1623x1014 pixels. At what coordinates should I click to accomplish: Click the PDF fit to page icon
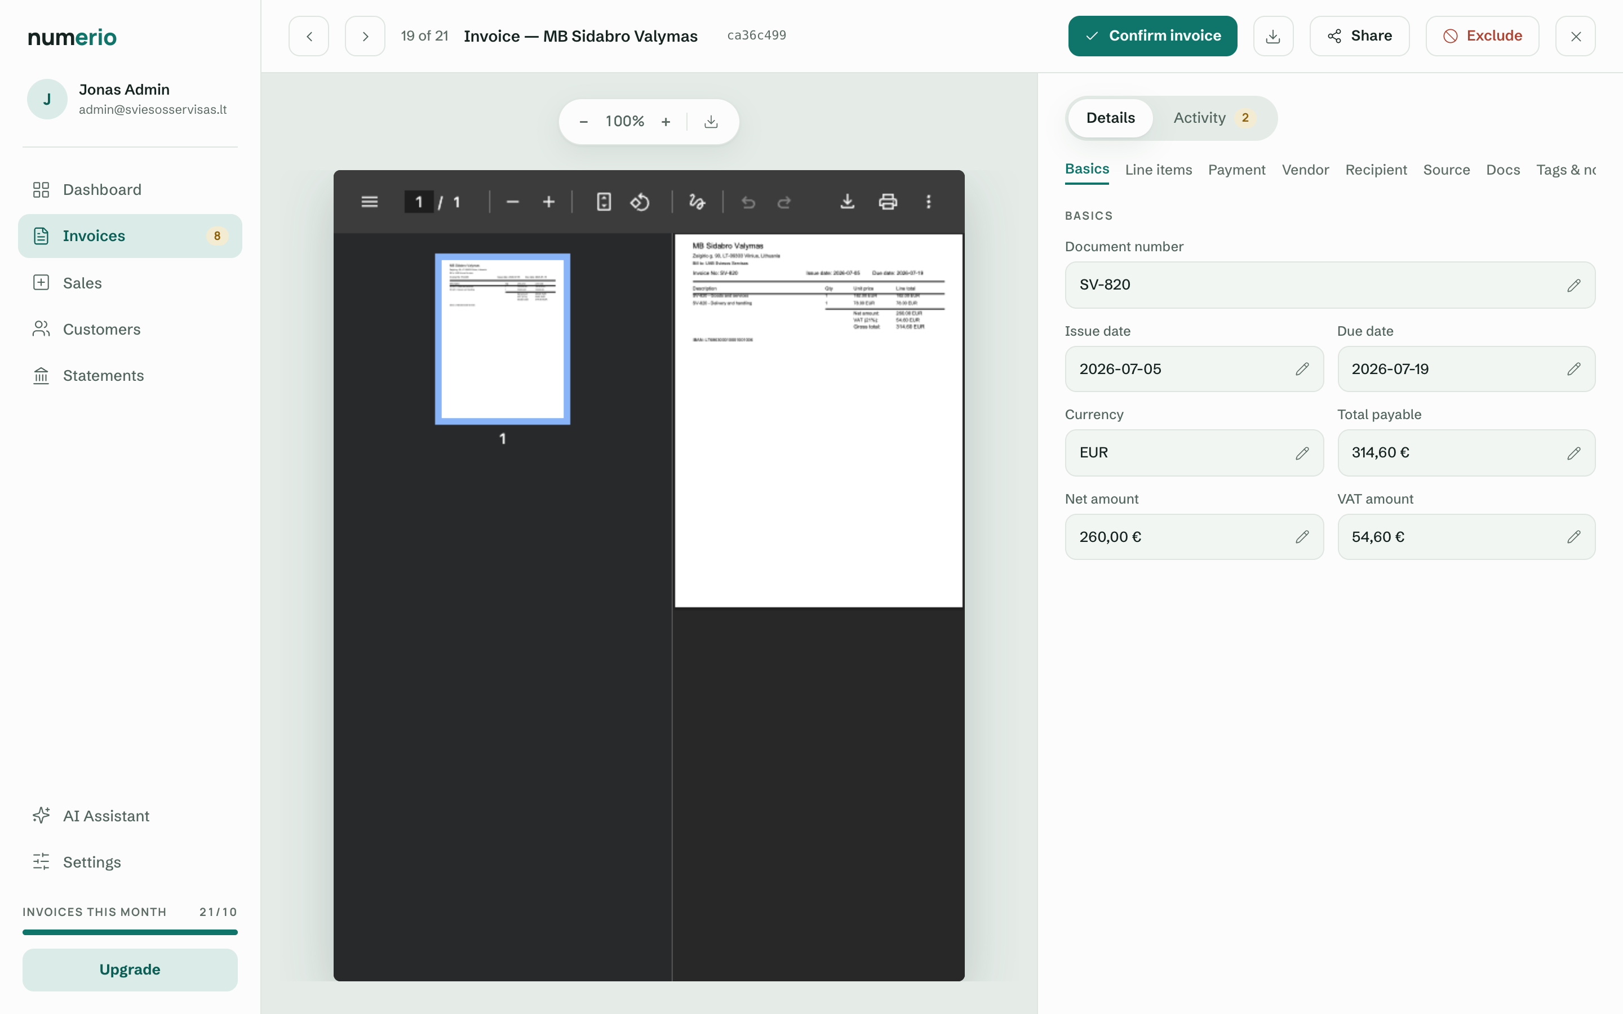(604, 202)
